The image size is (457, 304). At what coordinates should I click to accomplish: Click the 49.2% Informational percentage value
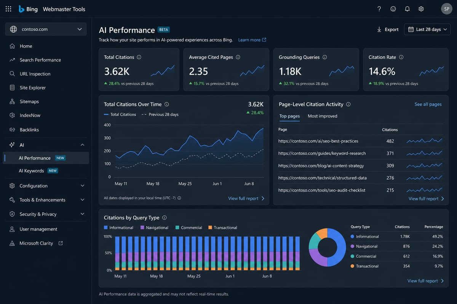pos(438,236)
